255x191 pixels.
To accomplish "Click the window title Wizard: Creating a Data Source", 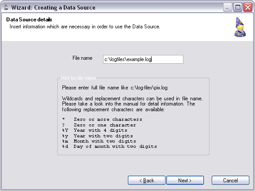I will pos(53,8).
